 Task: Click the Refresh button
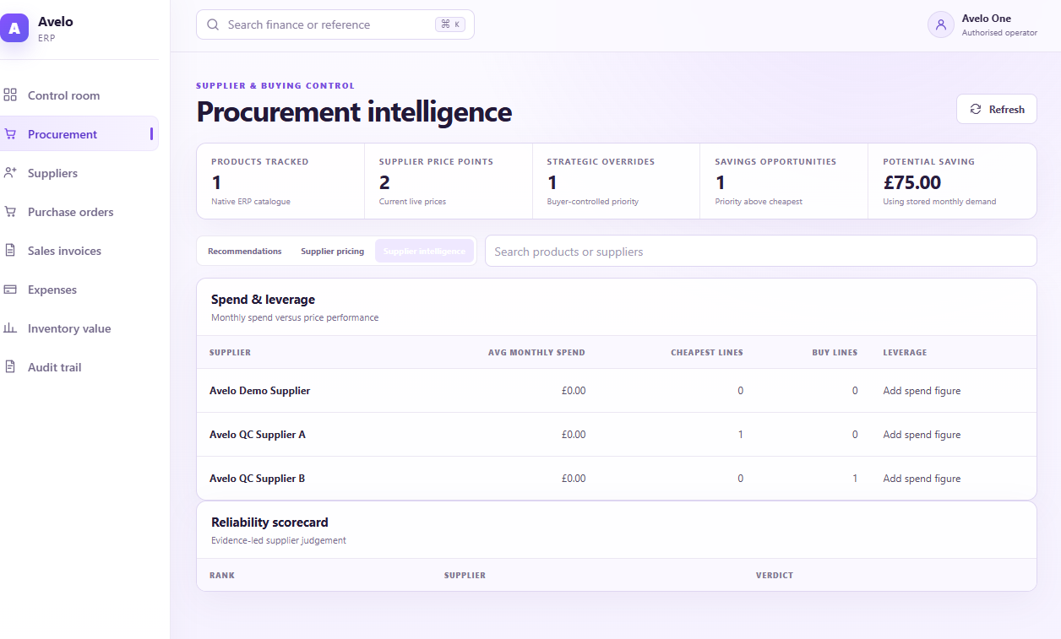point(997,109)
